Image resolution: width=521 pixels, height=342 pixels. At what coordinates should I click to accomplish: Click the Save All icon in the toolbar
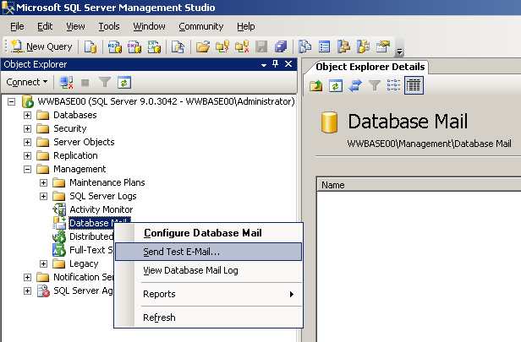click(x=281, y=46)
